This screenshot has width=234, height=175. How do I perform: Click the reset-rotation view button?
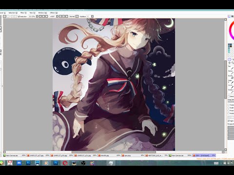(x=67, y=17)
